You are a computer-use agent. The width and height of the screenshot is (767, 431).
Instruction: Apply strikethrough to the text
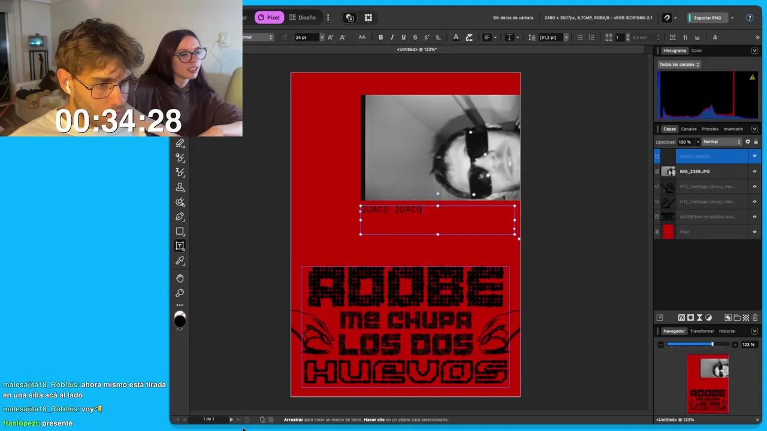(x=415, y=37)
